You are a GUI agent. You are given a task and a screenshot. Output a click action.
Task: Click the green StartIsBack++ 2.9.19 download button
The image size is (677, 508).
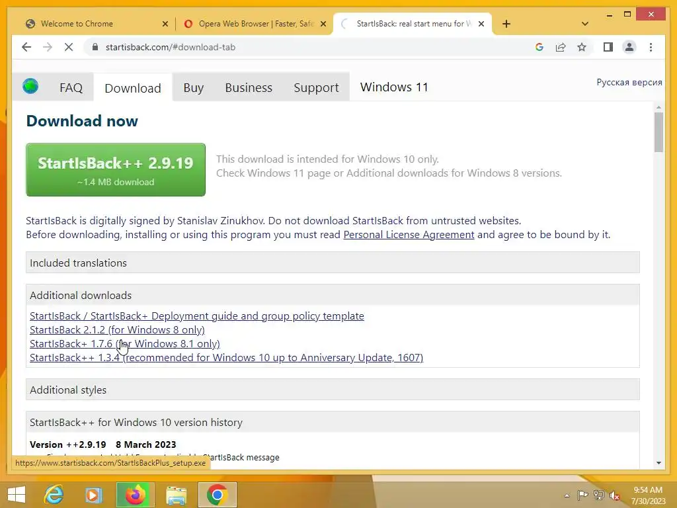coord(116,169)
